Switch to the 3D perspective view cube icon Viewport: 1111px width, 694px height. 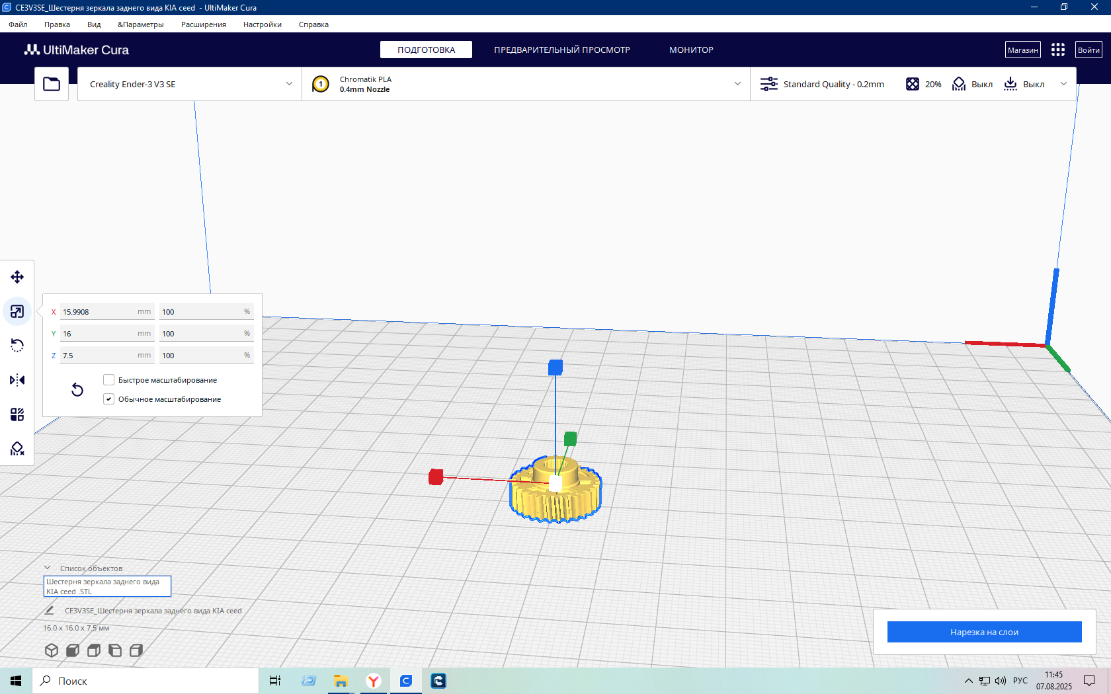[52, 650]
